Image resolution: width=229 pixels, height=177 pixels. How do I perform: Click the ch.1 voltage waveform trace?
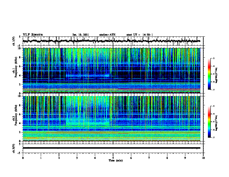(x=111, y=41)
